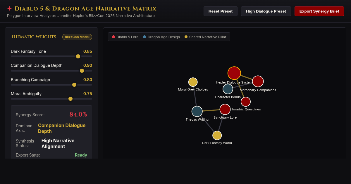Viewport: 351px width, 184px height.
Task: Select the Horadric Questlines node
Action: pos(246,102)
